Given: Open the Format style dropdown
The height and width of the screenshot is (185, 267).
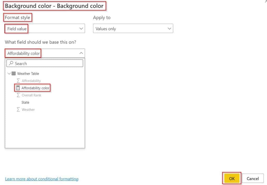Looking at the screenshot, I should (45, 28).
